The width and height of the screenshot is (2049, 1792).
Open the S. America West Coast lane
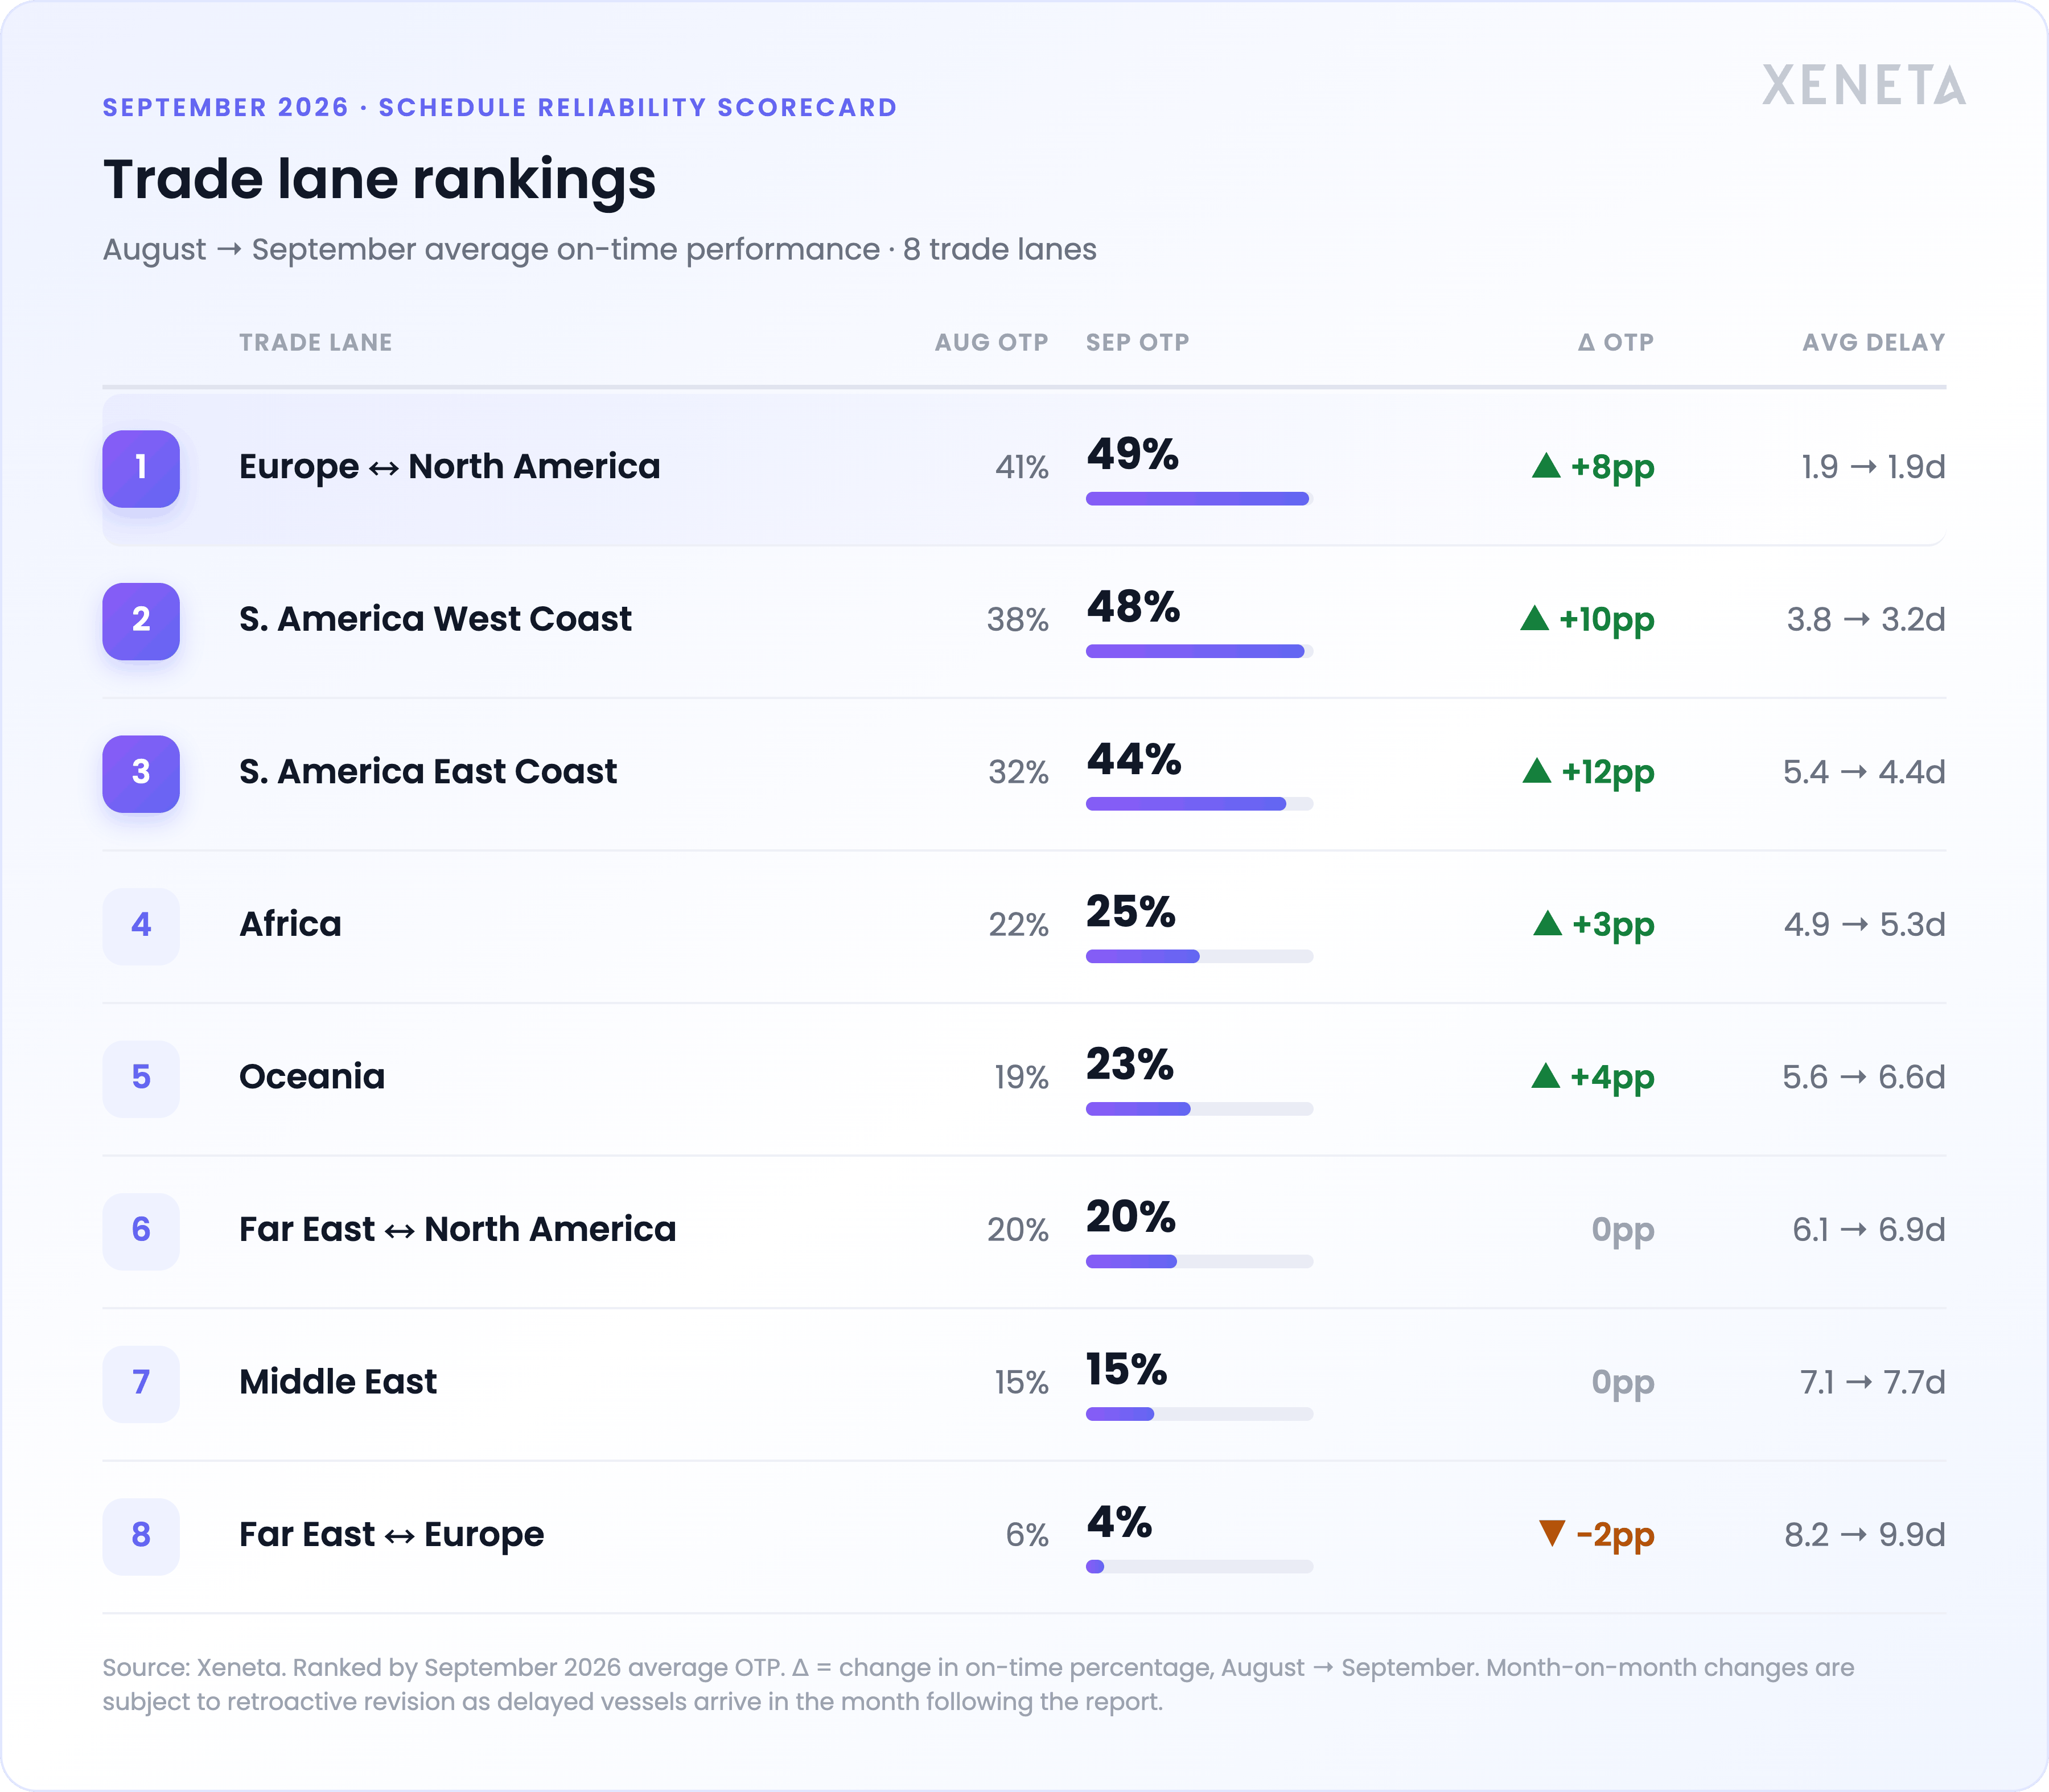[x=1024, y=621]
